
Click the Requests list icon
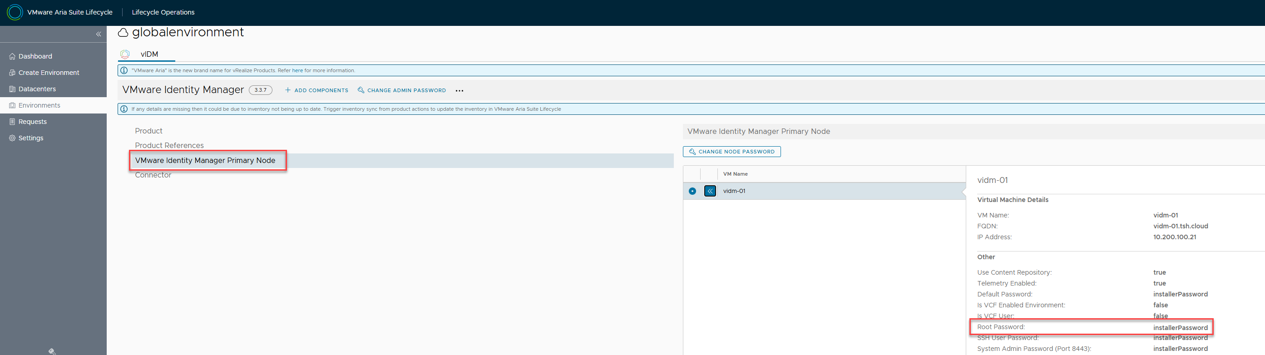(x=12, y=122)
